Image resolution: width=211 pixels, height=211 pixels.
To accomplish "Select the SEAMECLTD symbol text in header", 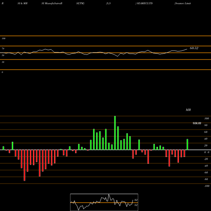I will 145,3.
